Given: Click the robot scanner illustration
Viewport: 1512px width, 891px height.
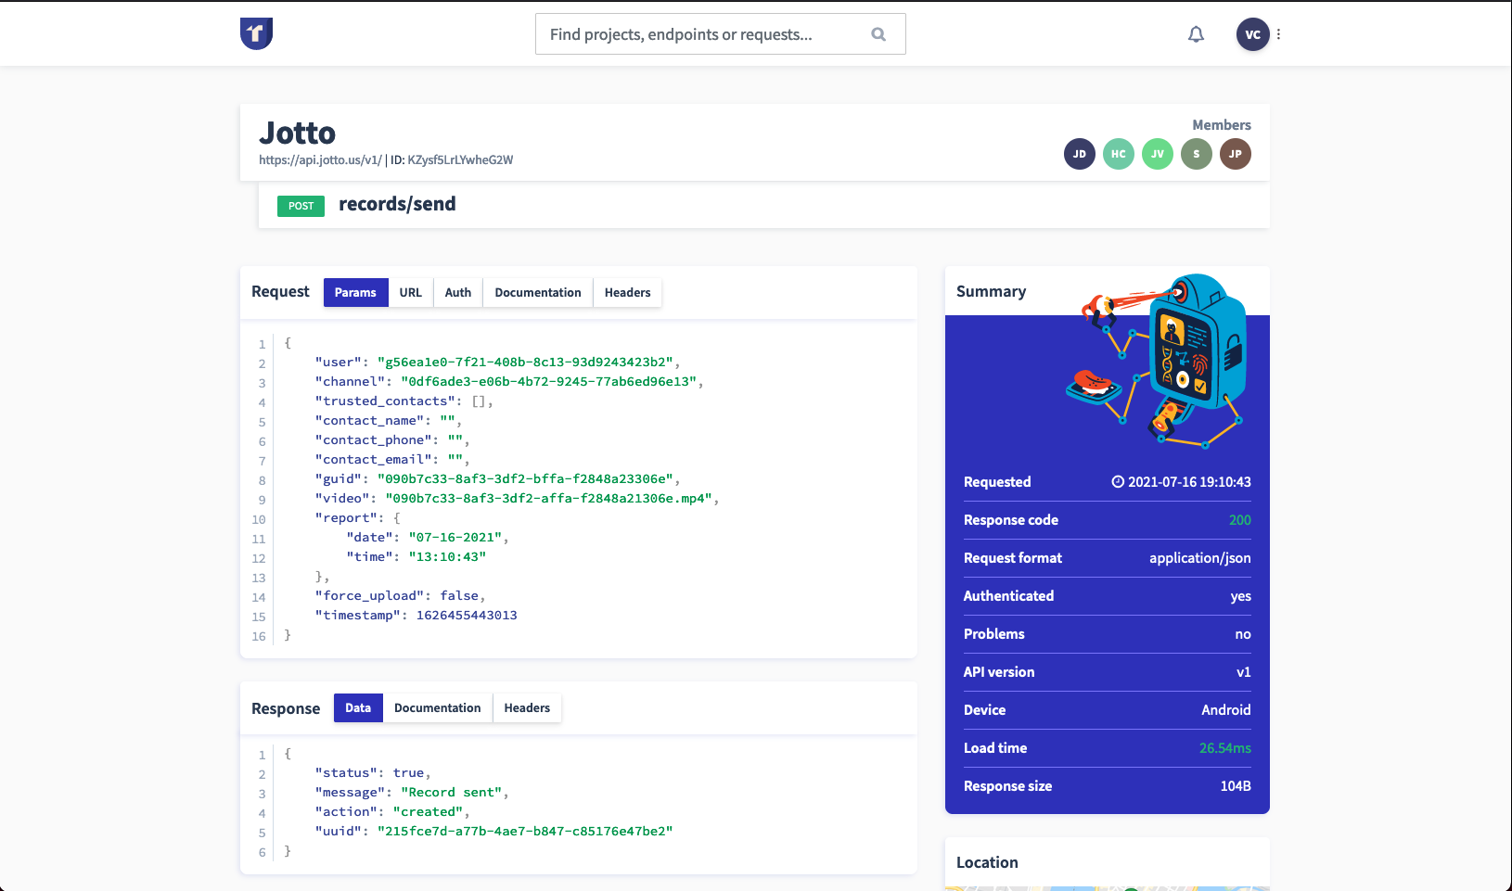Looking at the screenshot, I should click(1155, 362).
